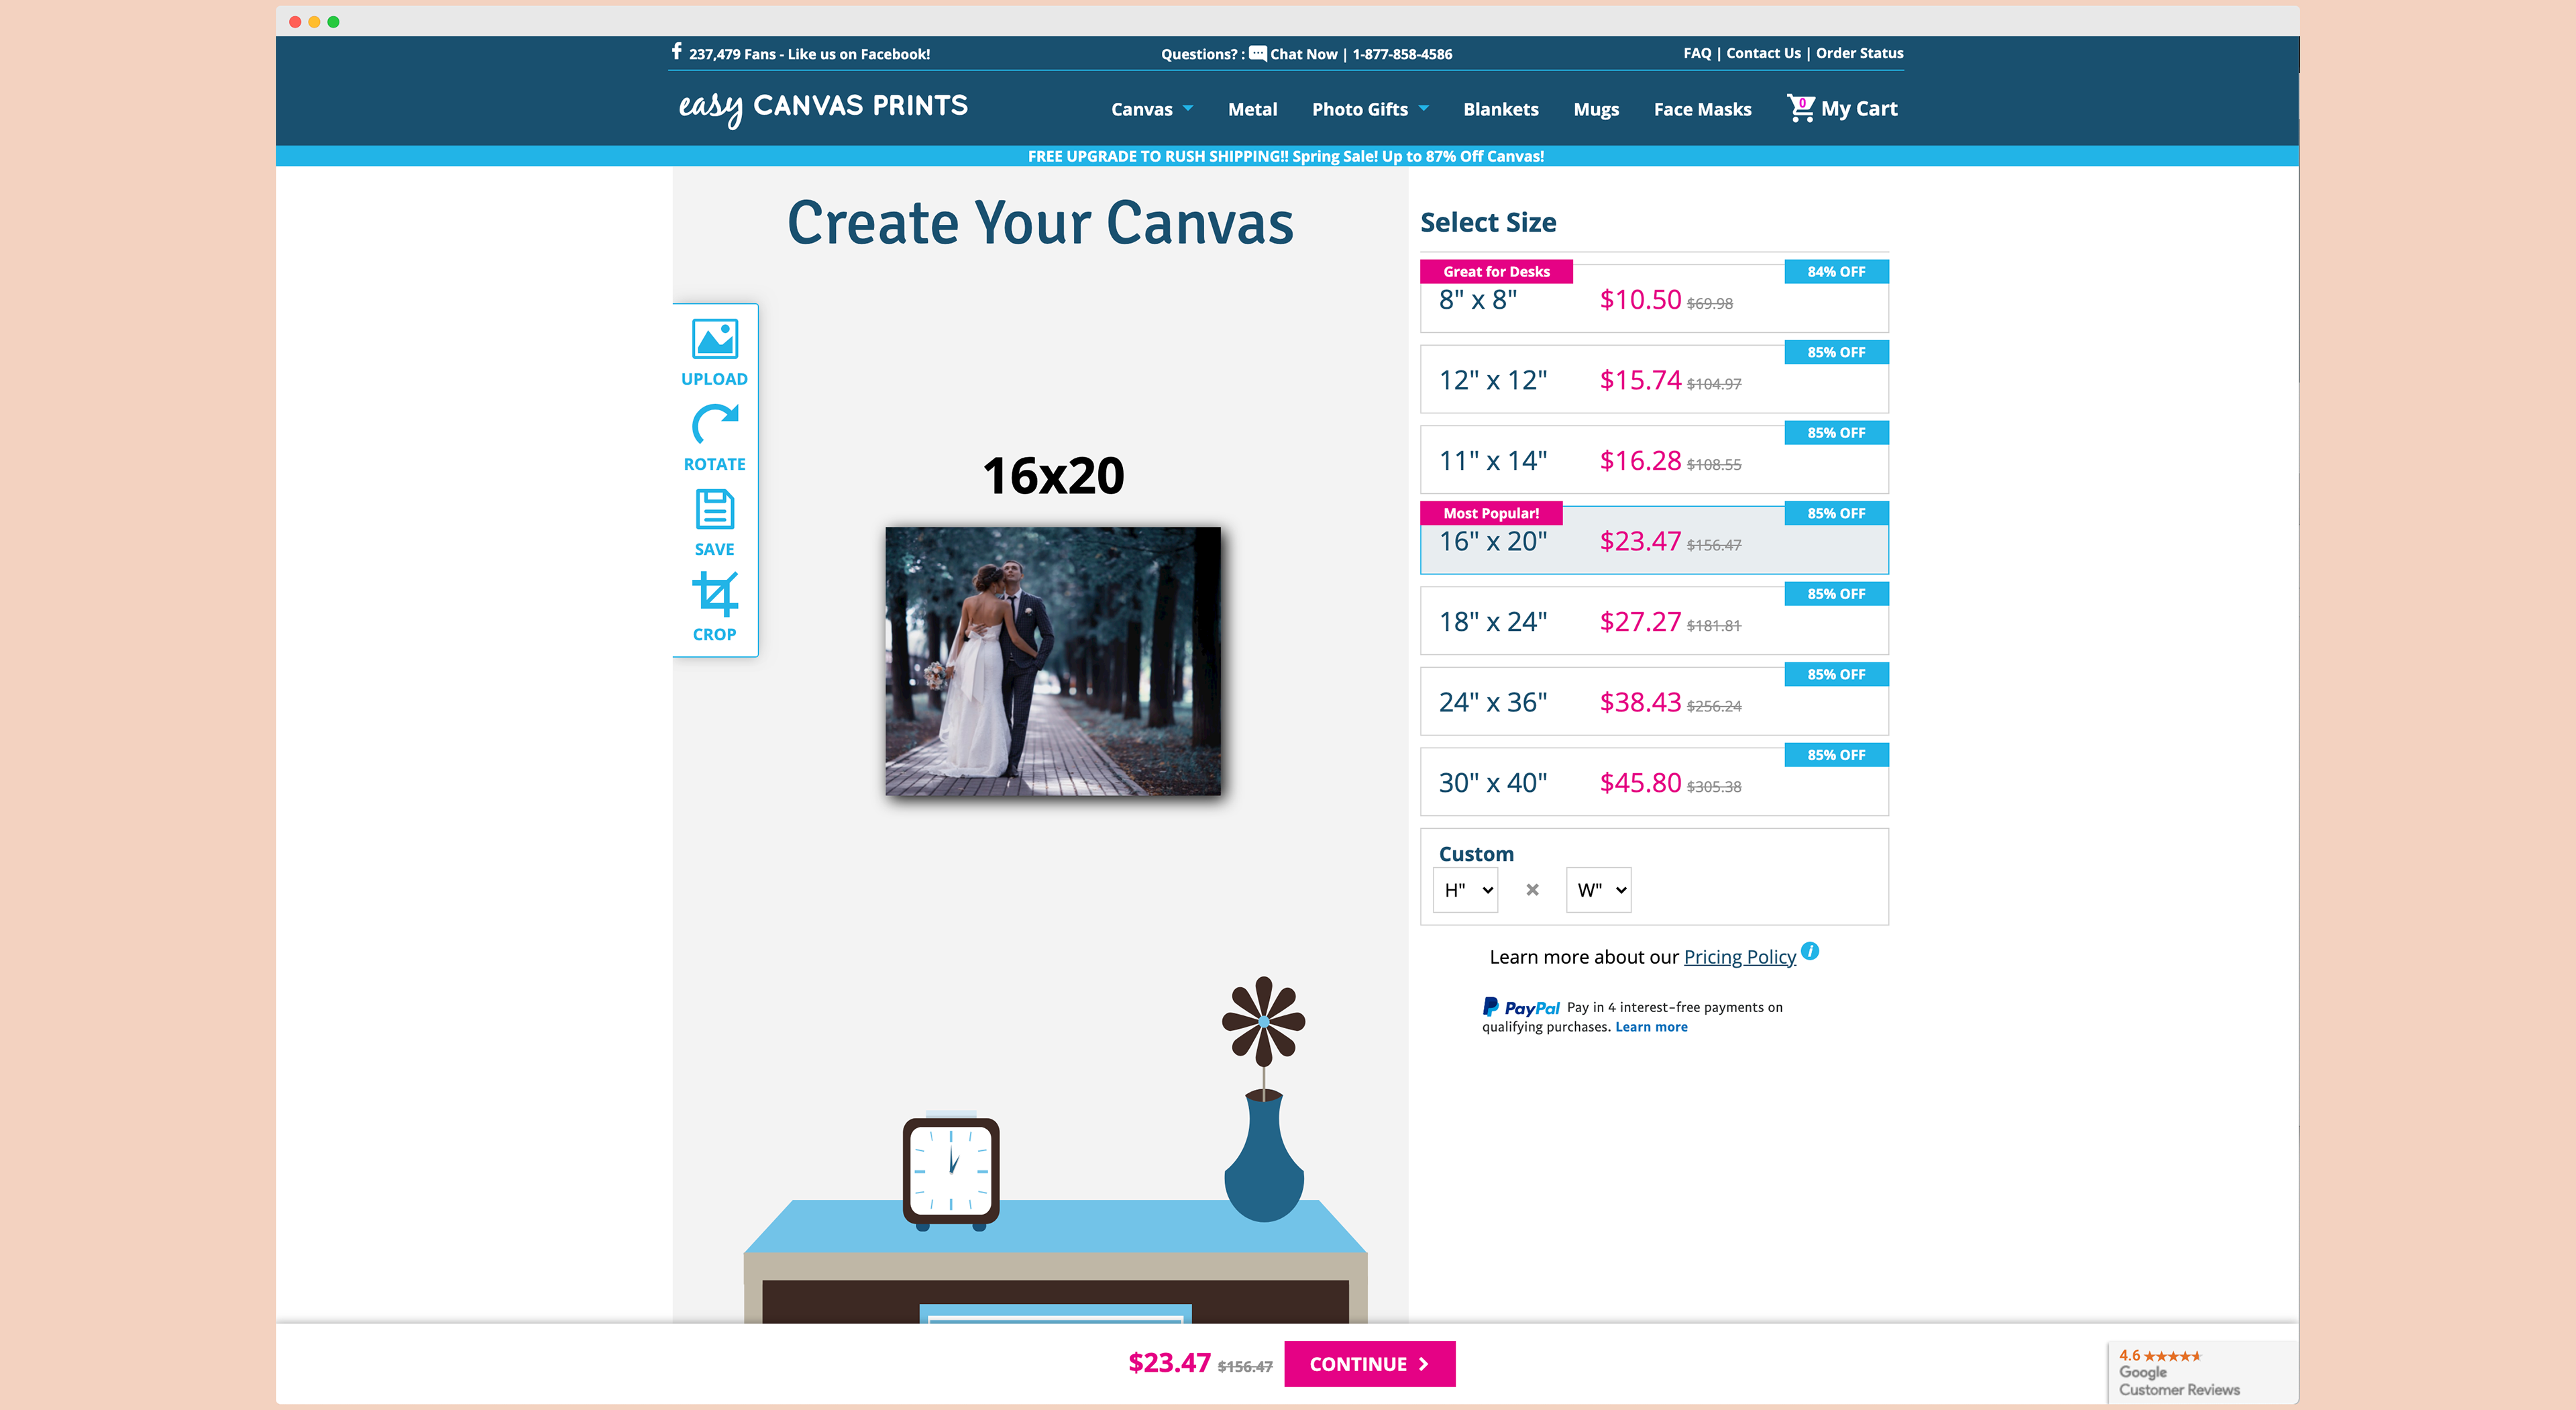Open Face Masks in navigation
This screenshot has width=2576, height=1410.
[1702, 109]
